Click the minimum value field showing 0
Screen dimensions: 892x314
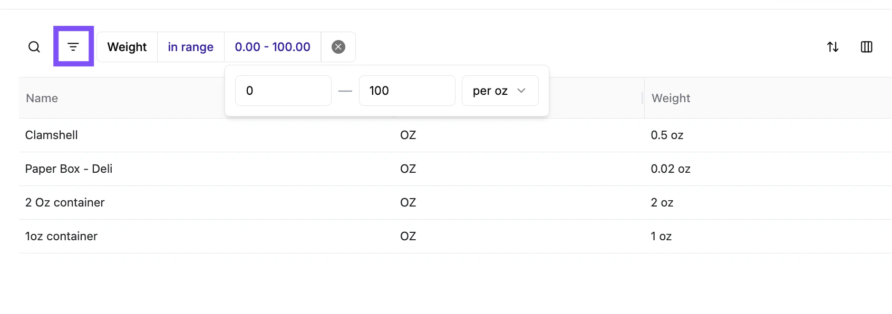(x=283, y=91)
